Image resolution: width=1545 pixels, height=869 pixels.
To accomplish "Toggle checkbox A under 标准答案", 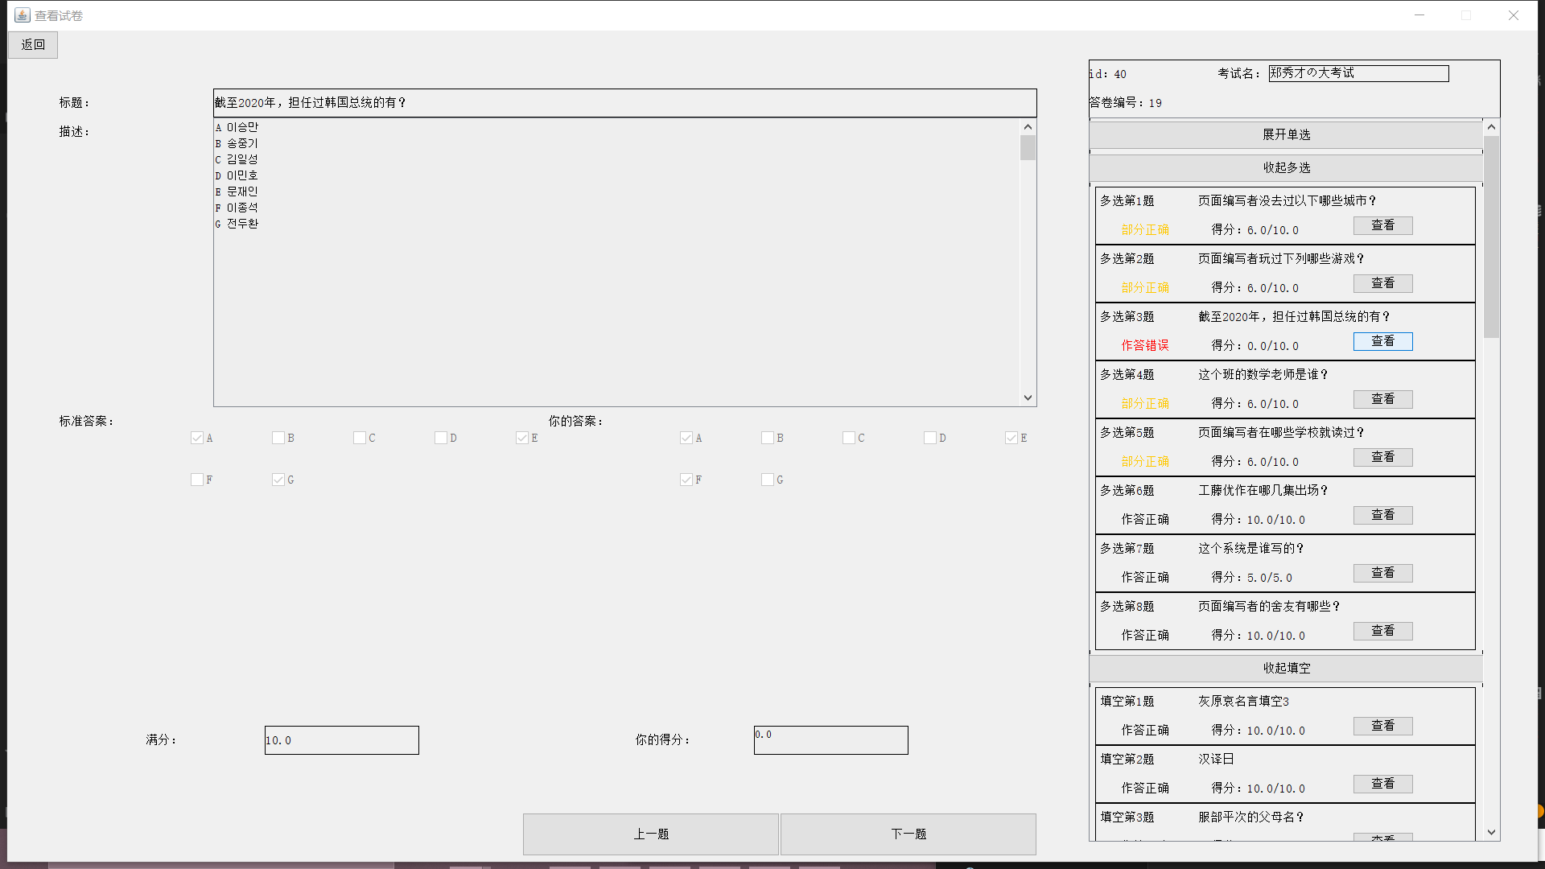I will (x=197, y=438).
